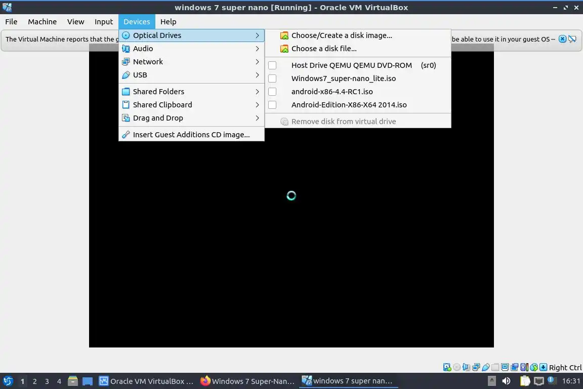The height and width of the screenshot is (389, 583).
Task: Click the notification don't-show-again icon
Action: point(572,38)
